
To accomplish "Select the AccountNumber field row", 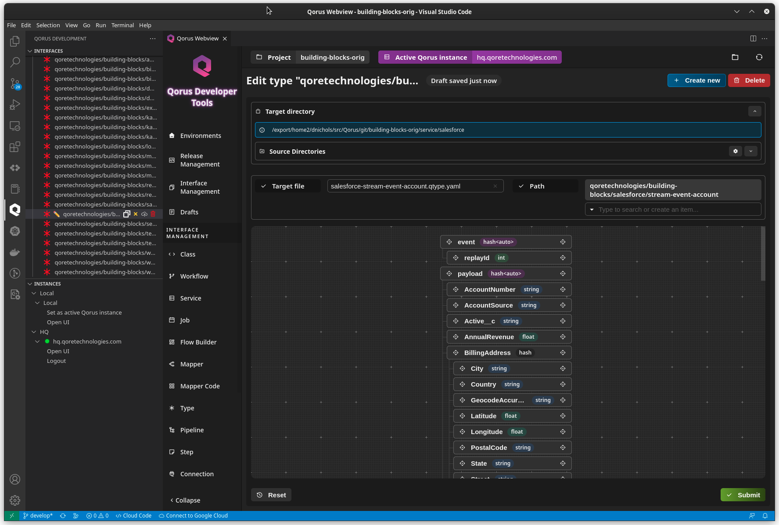I will tap(509, 290).
